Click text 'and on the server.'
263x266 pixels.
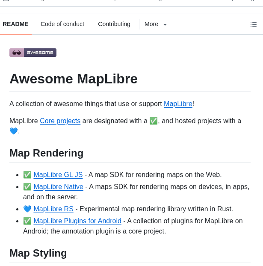pyautogui.click(x=50, y=197)
